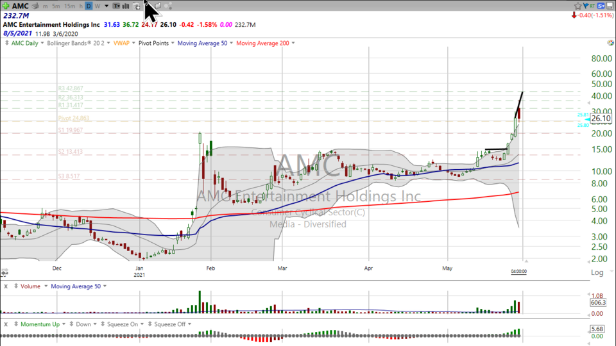Click the blue flag icon

(586, 6)
